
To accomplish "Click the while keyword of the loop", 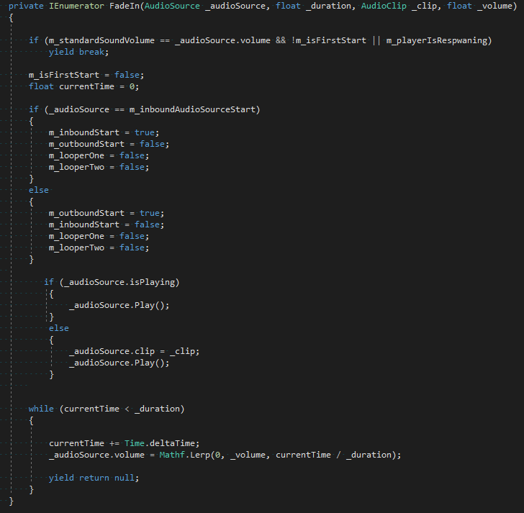I will [x=41, y=409].
